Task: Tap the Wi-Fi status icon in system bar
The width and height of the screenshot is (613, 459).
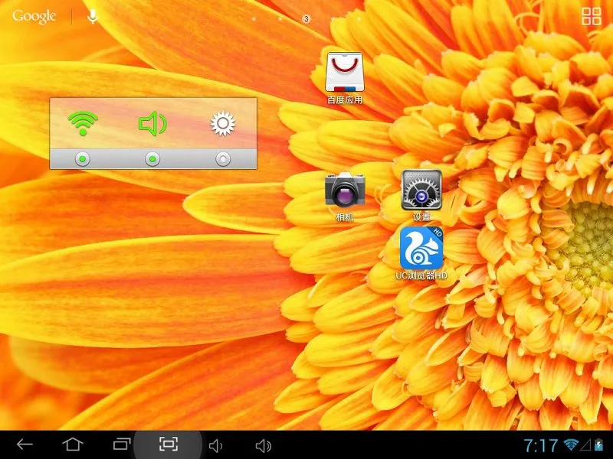Action: [x=571, y=444]
